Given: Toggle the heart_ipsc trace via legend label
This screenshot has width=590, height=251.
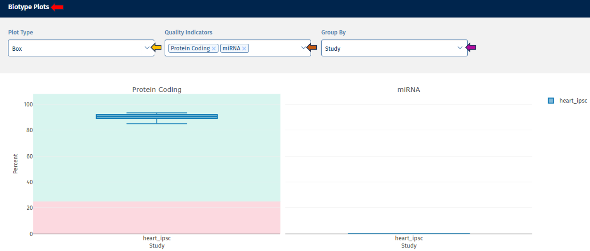Looking at the screenshot, I should pyautogui.click(x=573, y=101).
